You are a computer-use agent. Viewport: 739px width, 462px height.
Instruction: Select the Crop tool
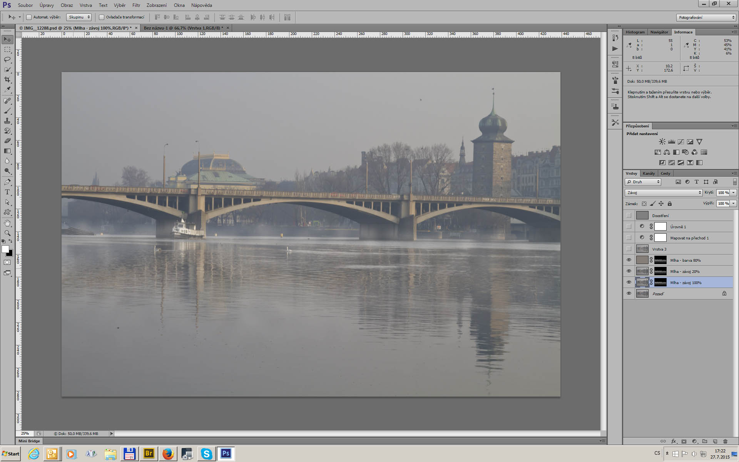[x=7, y=80]
